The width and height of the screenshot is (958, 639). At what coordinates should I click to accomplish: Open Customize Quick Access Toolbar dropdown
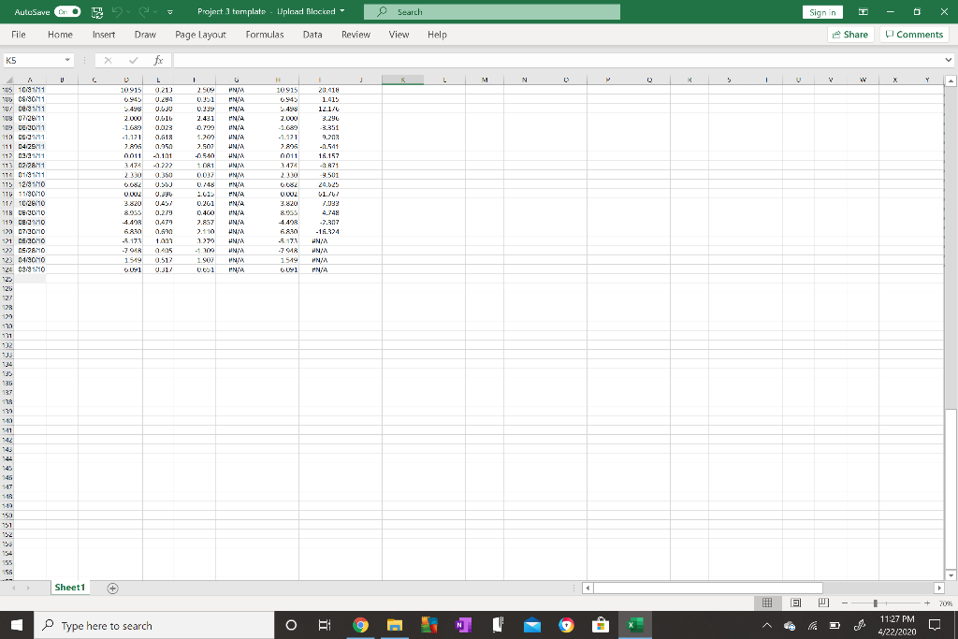coord(169,12)
